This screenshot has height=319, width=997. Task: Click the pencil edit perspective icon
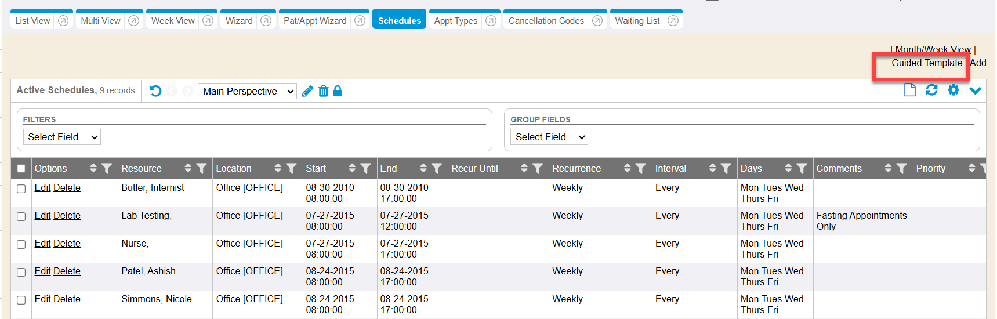(308, 91)
